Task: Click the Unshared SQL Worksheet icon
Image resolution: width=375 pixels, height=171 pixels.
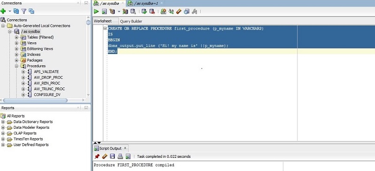Action: pyautogui.click(x=164, y=11)
